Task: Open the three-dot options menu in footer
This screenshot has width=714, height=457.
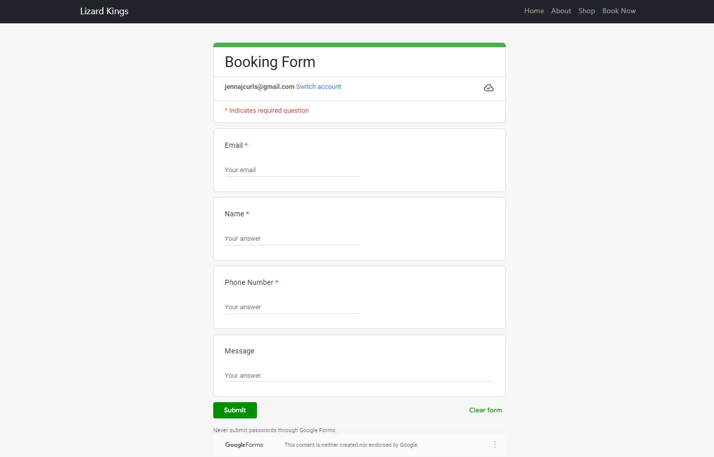Action: (495, 445)
